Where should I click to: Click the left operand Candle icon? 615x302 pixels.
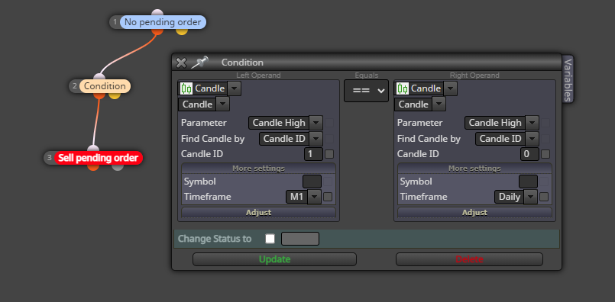click(x=186, y=88)
